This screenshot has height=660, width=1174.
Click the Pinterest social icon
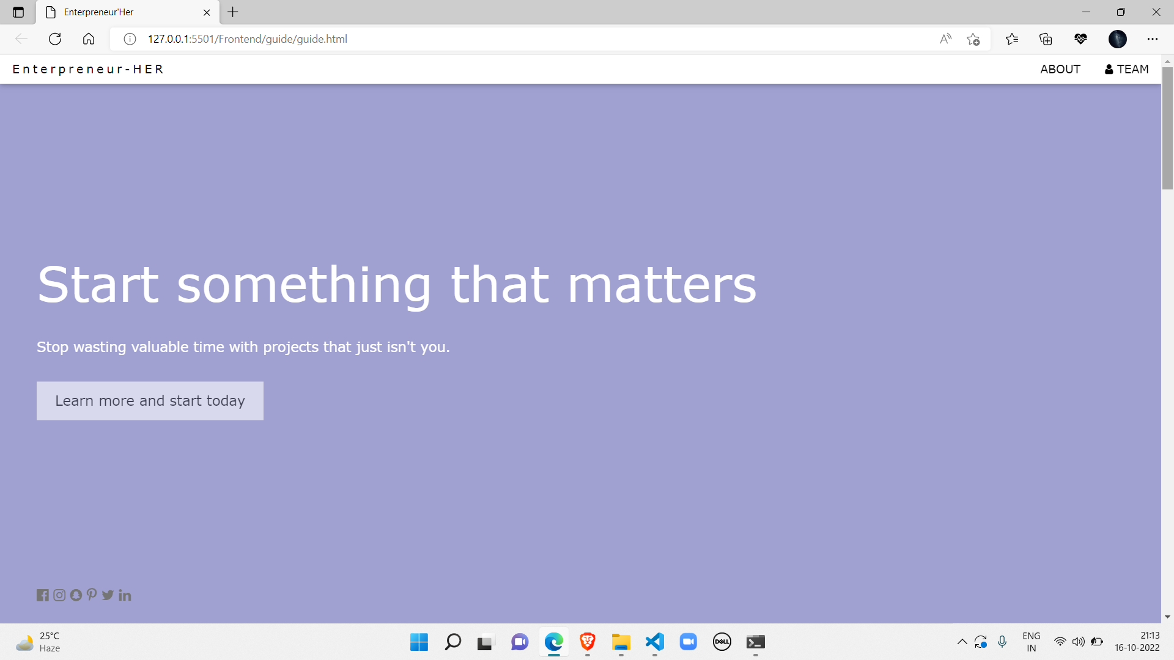coord(92,595)
